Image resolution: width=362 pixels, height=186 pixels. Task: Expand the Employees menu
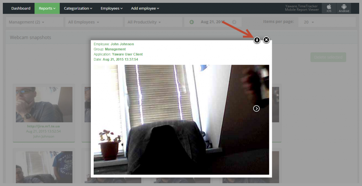point(111,8)
